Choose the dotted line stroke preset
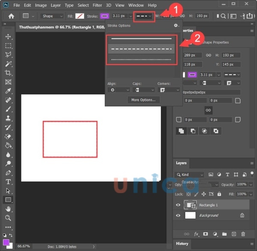This screenshot has width=257, height=251. [141, 60]
